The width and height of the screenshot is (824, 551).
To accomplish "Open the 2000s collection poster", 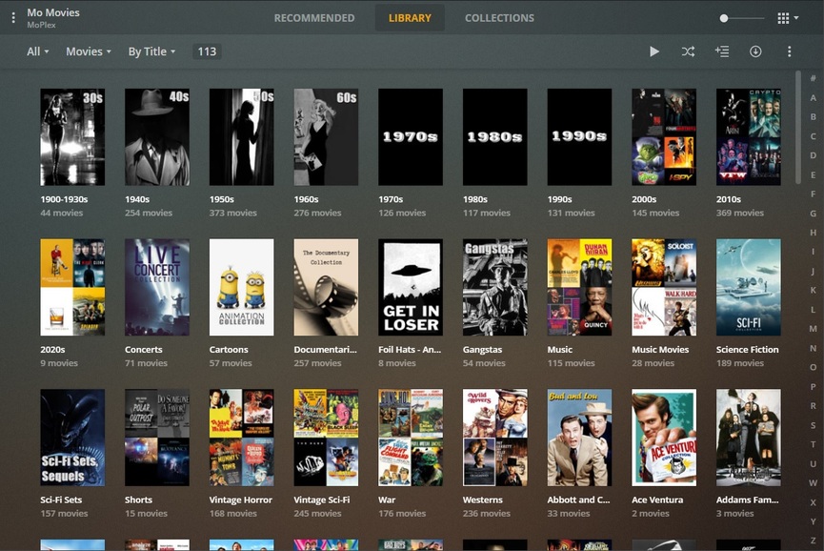I will [664, 136].
